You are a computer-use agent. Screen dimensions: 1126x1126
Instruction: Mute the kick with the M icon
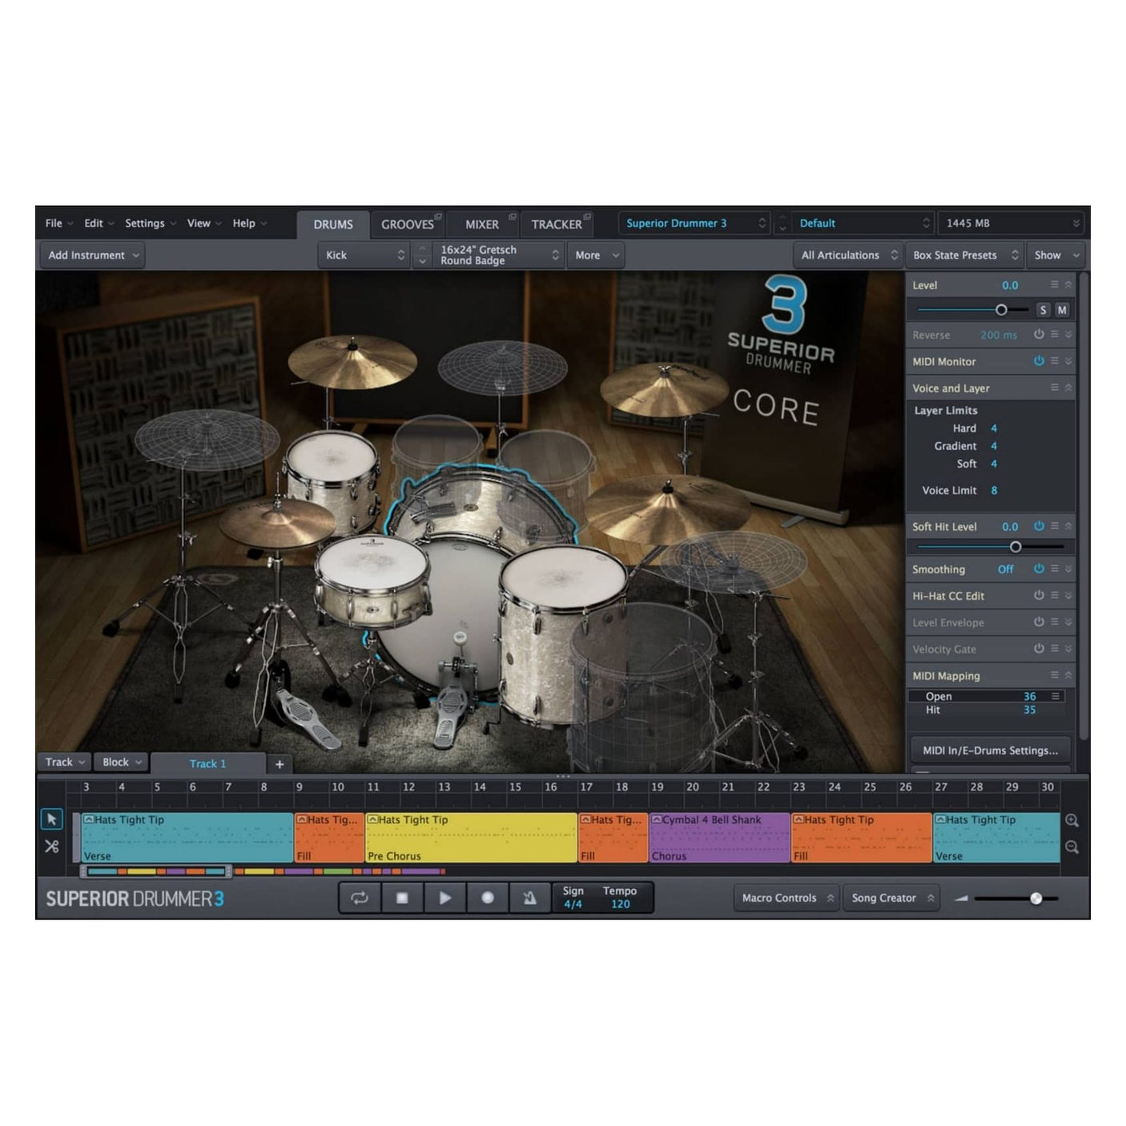point(1063,309)
